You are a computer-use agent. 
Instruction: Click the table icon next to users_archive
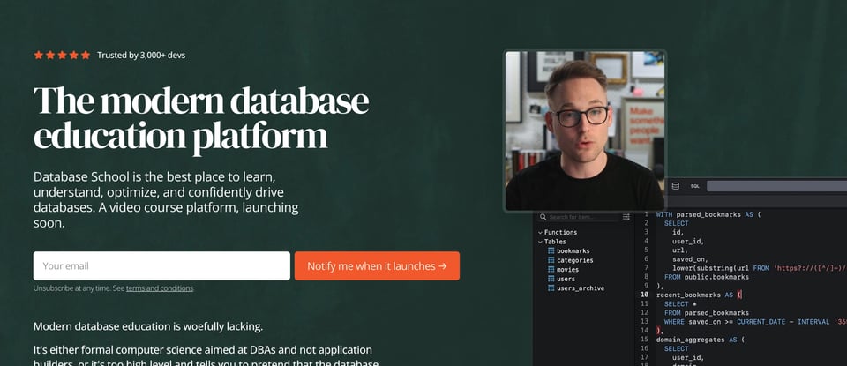click(551, 288)
